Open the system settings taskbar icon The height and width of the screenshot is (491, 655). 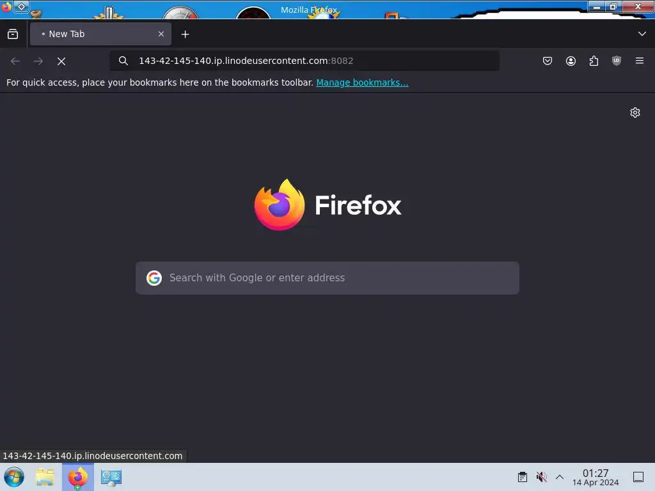pyautogui.click(x=111, y=477)
